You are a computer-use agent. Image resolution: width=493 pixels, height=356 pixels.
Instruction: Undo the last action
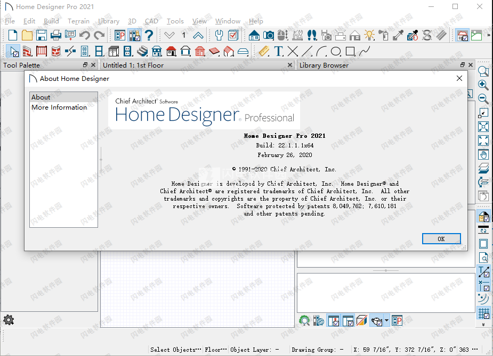tap(85, 35)
